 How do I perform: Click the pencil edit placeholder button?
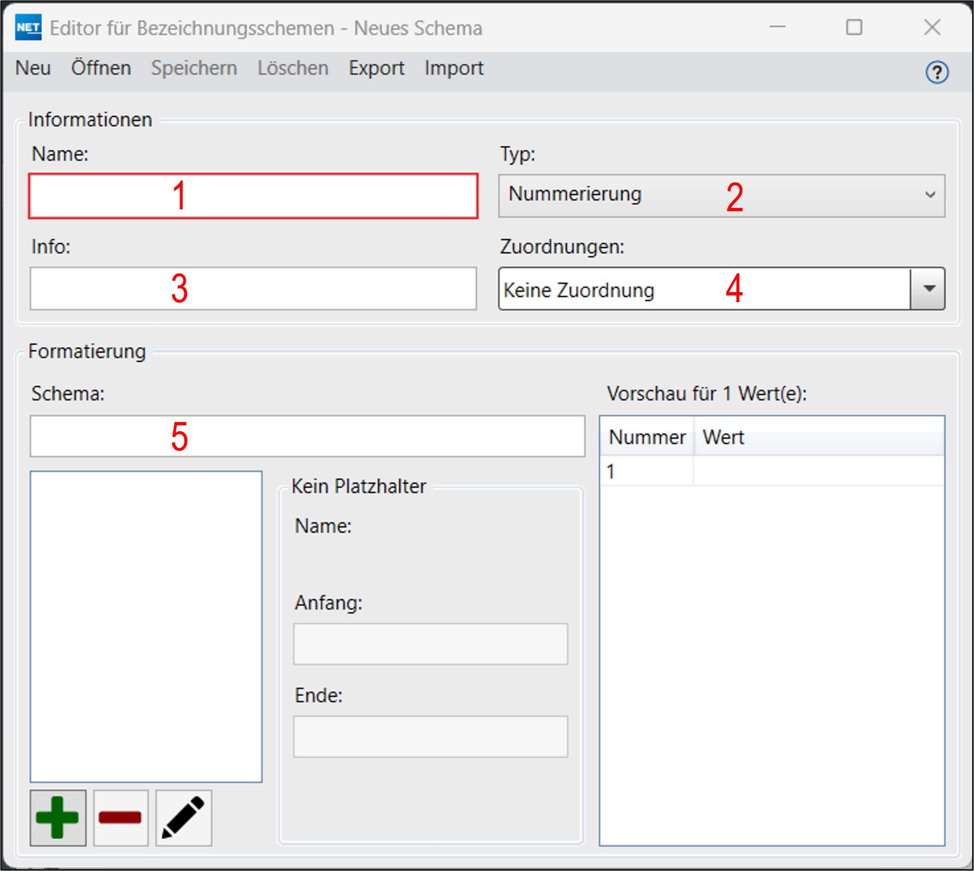(x=183, y=818)
